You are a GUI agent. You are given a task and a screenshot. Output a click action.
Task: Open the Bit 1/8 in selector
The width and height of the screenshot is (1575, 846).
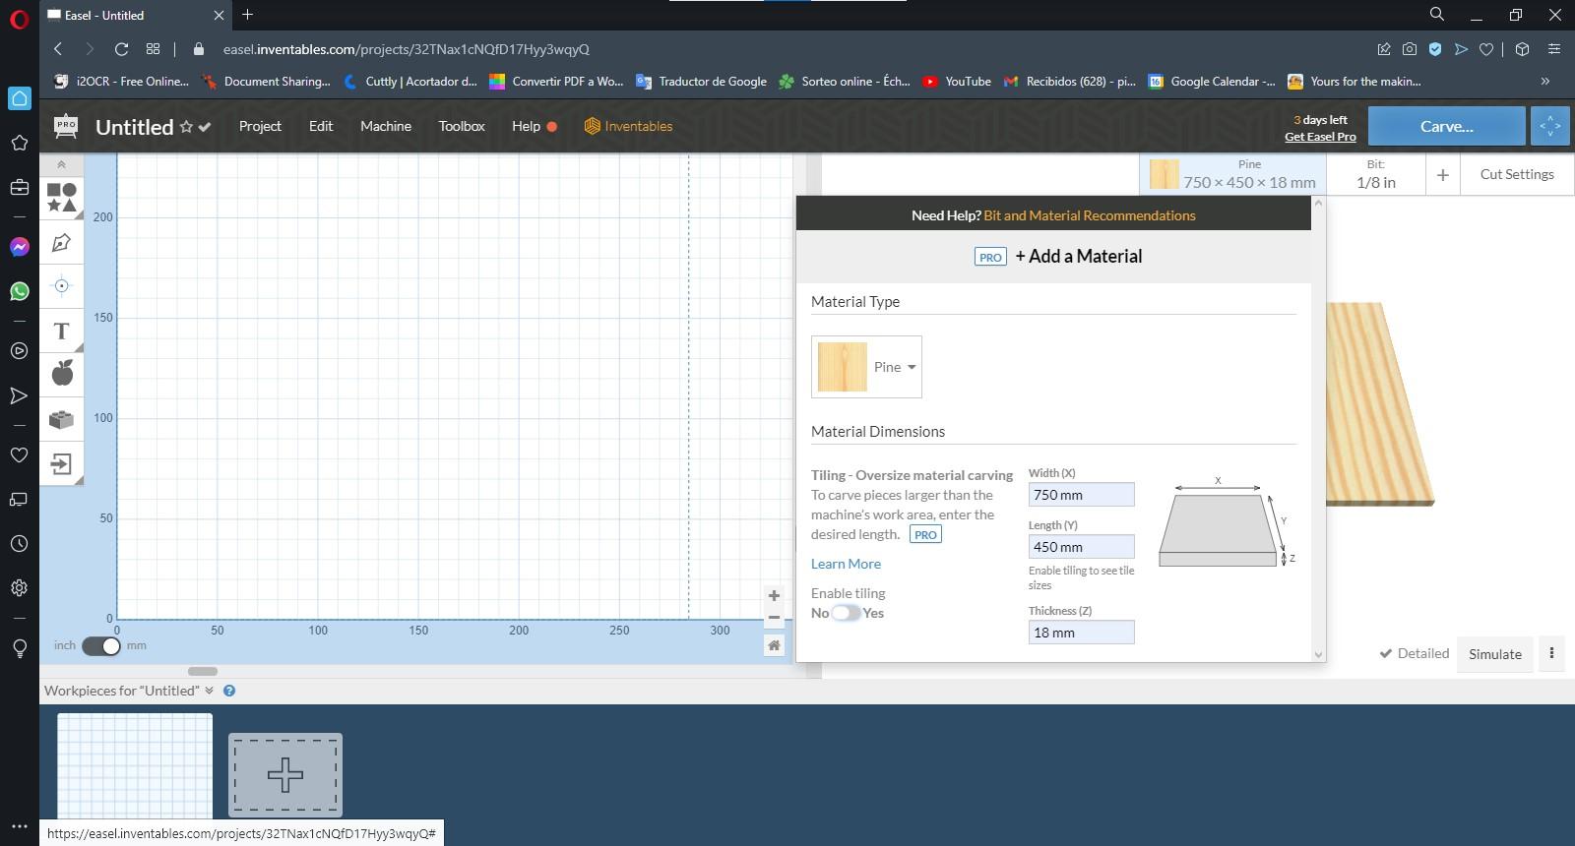pyautogui.click(x=1375, y=174)
